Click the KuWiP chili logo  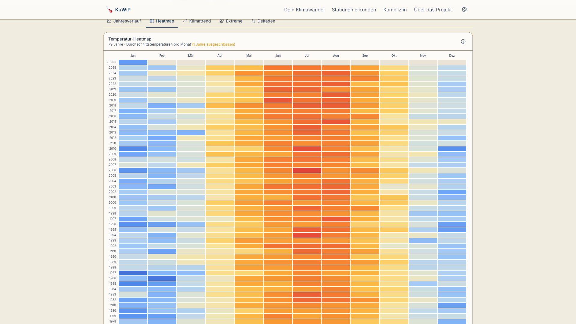(109, 9)
